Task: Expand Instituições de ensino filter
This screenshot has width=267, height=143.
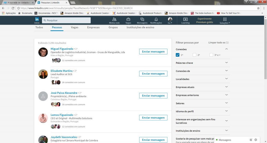Action: [227, 131]
